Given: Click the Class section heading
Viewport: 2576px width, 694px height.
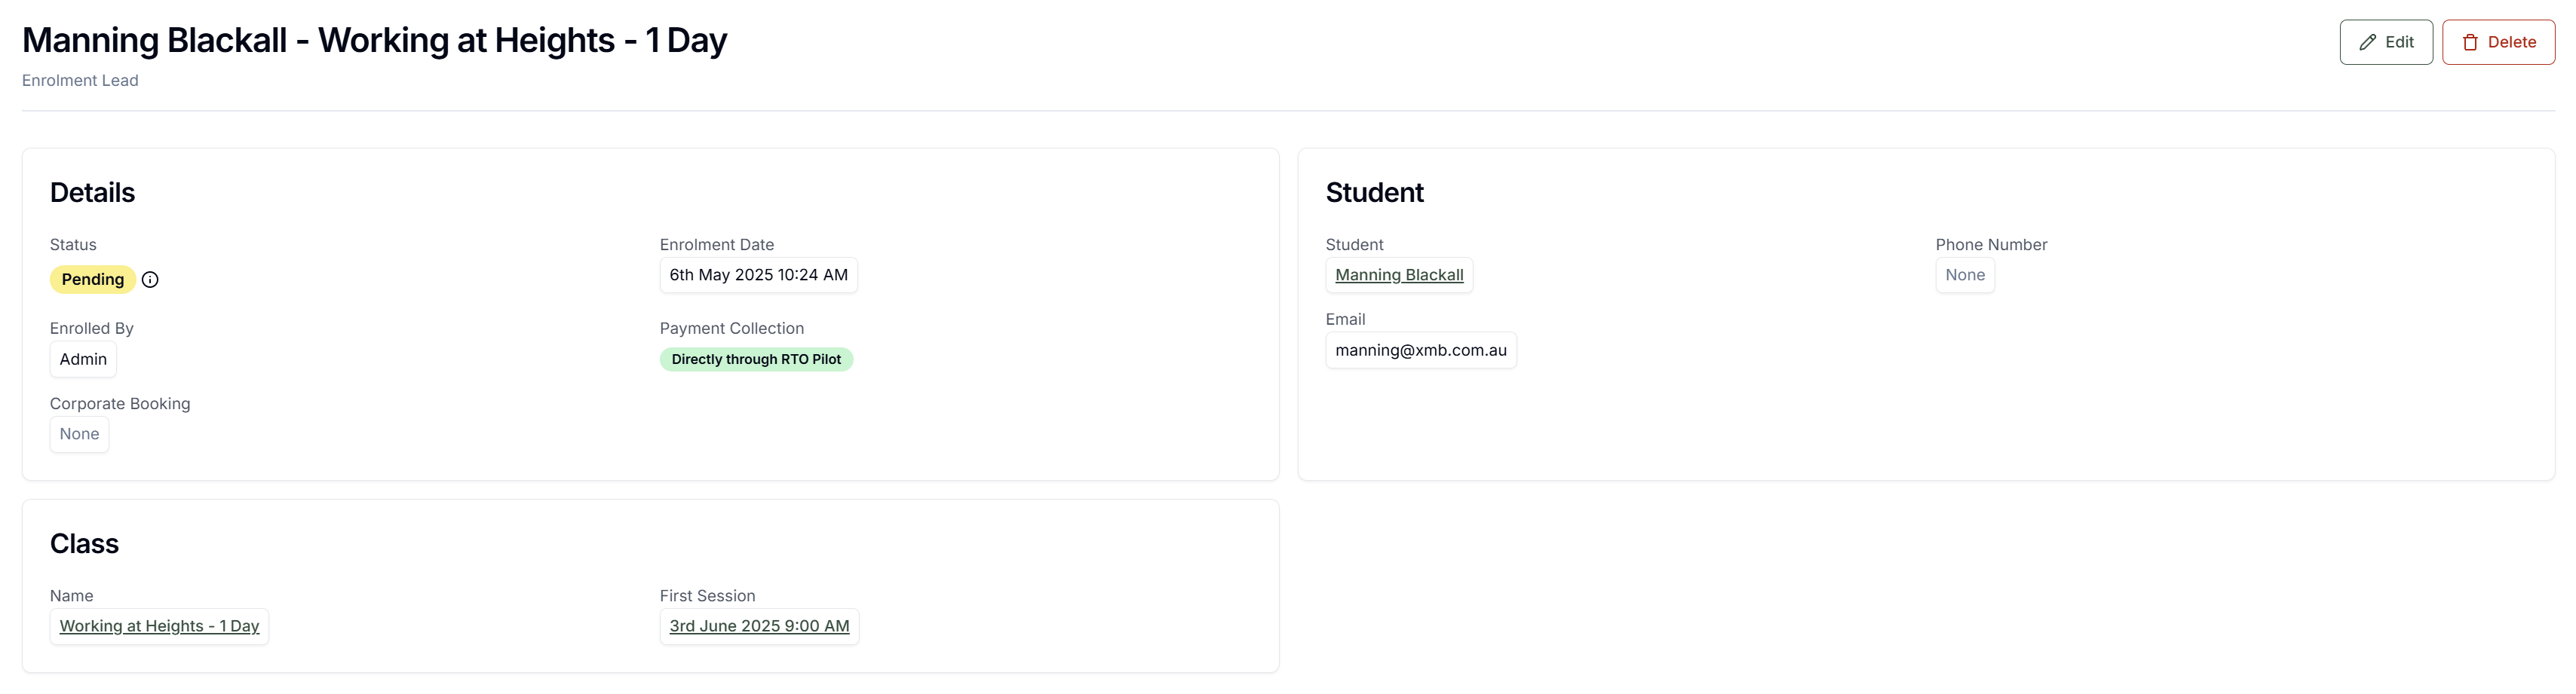Looking at the screenshot, I should click(84, 544).
